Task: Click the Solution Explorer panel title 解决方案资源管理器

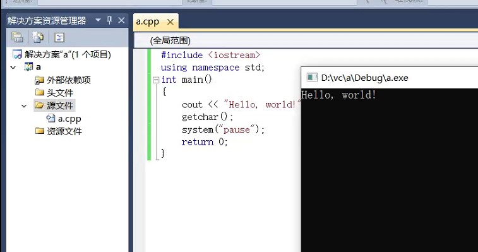Action: 47,20
